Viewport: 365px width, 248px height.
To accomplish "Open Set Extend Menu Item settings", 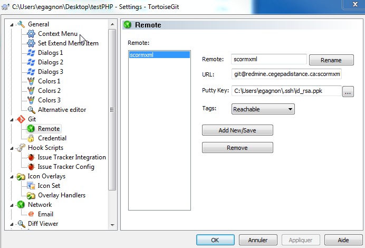I will [68, 43].
